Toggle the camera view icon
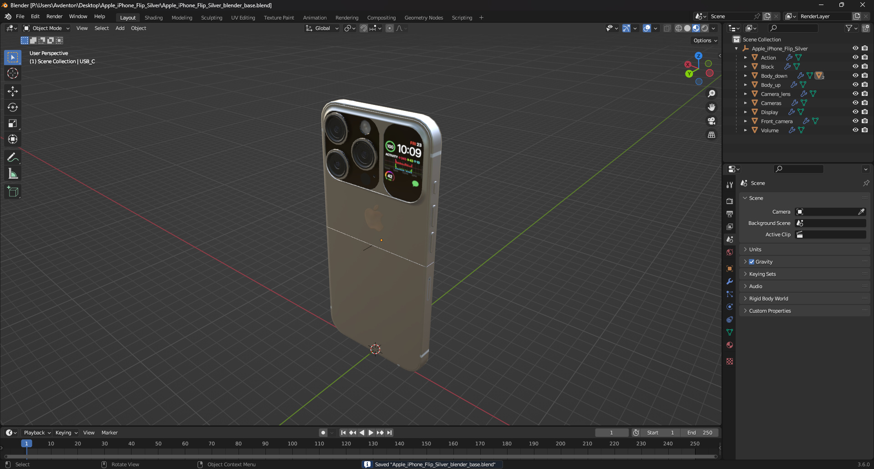 (x=711, y=121)
